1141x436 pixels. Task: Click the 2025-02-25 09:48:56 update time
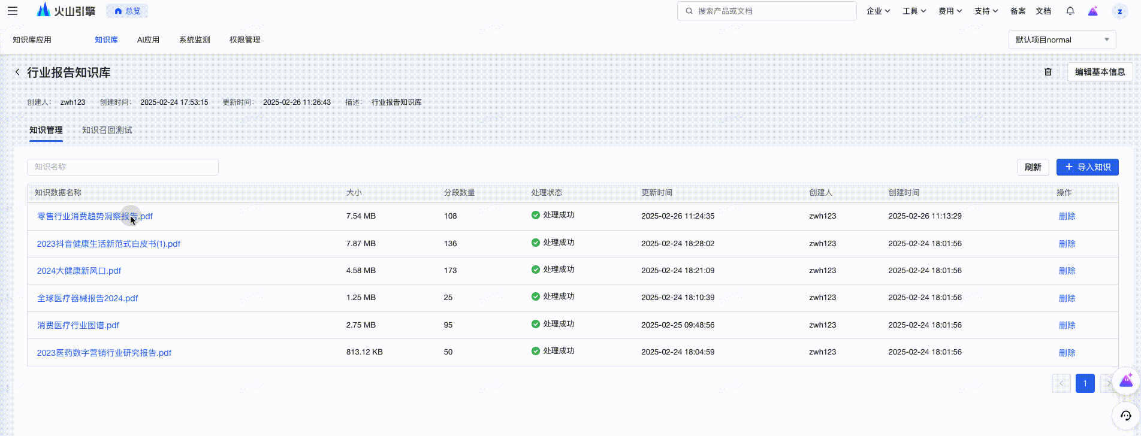pos(678,325)
